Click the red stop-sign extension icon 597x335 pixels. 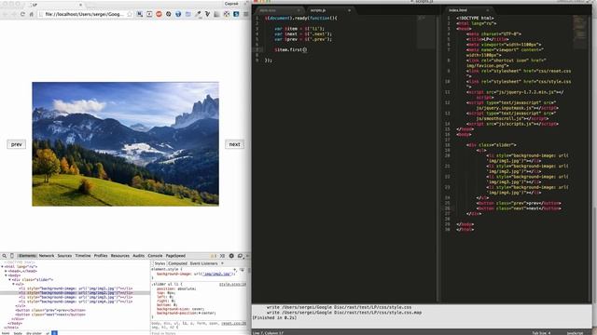pyautogui.click(x=159, y=14)
